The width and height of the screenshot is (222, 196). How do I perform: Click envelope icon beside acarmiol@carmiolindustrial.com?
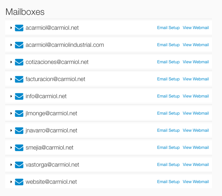click(19, 45)
